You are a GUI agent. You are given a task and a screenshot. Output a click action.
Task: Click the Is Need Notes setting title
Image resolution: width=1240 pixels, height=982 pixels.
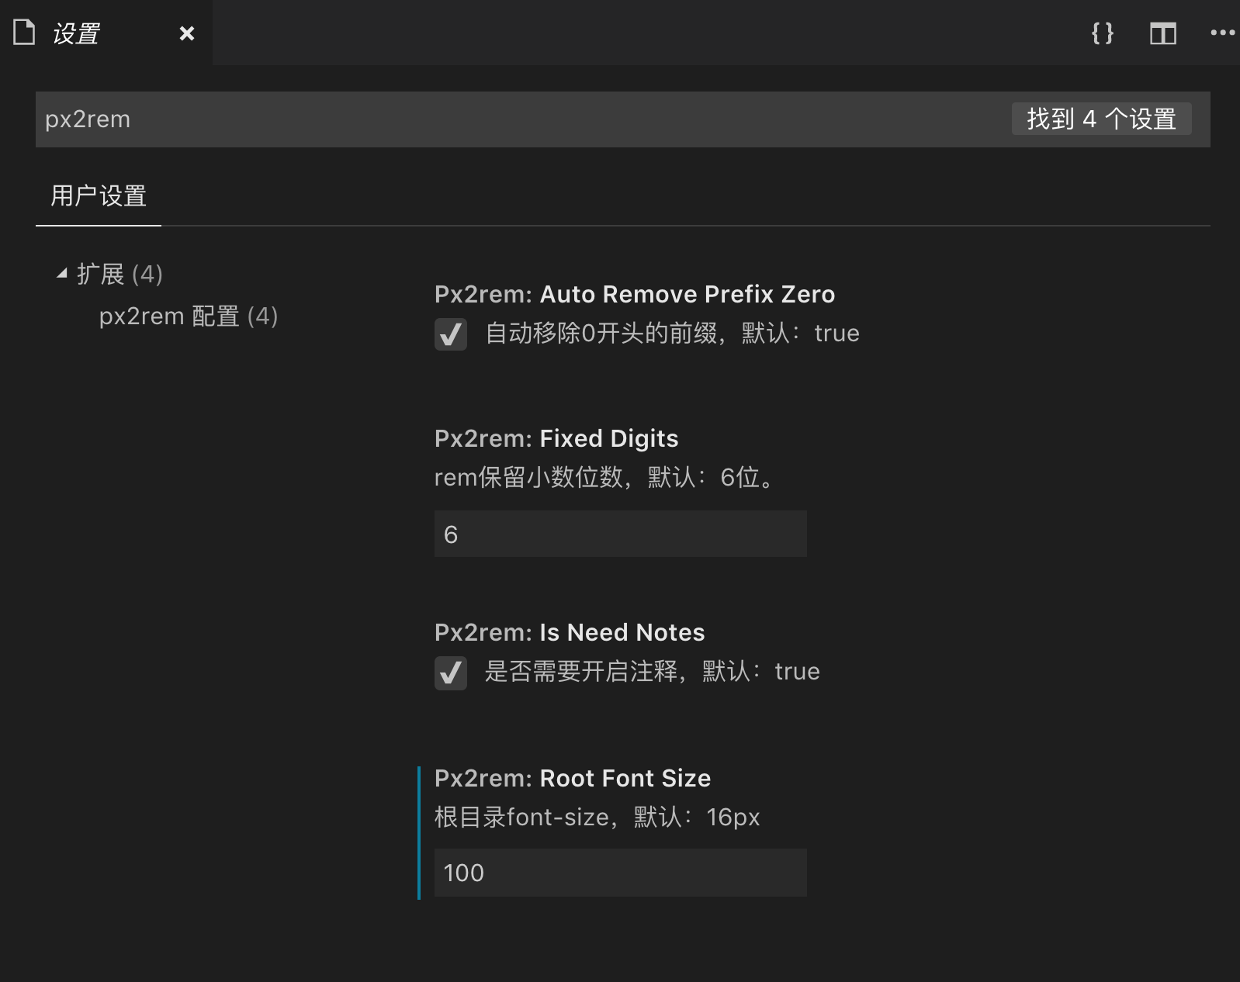point(570,632)
